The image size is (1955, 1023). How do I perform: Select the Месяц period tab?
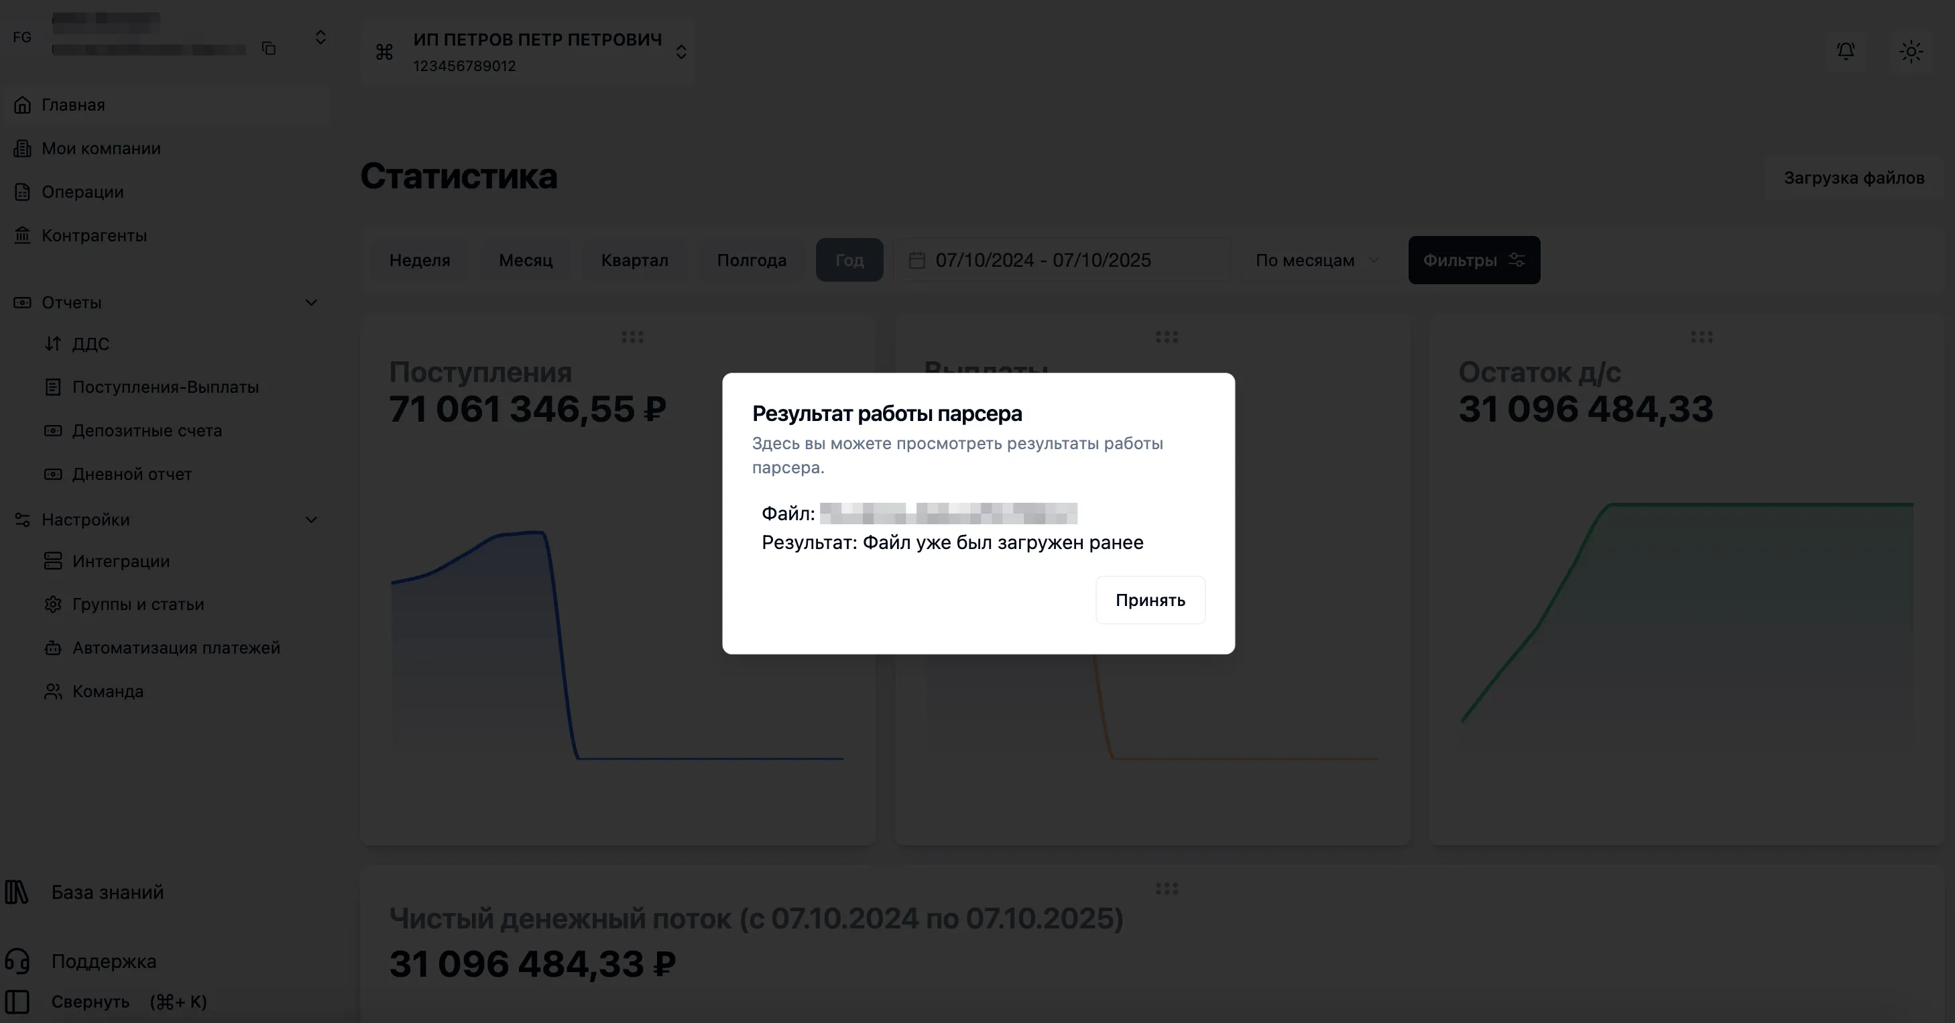526,260
